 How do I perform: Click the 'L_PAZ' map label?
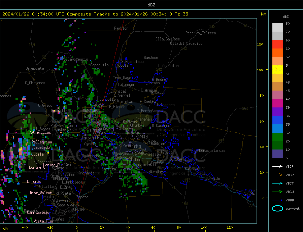point(250,193)
